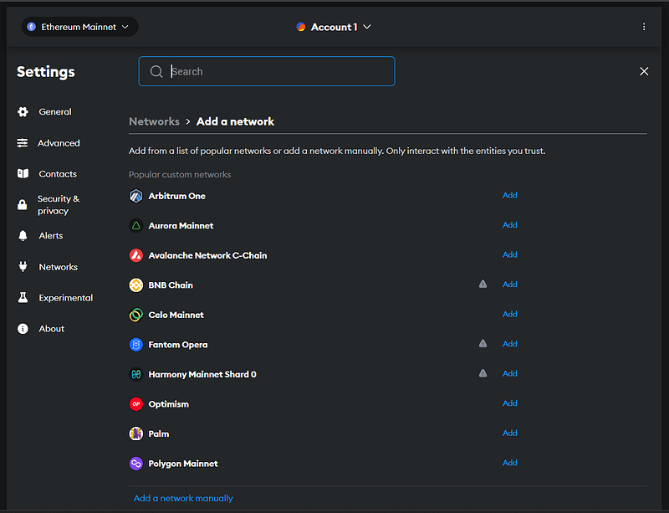This screenshot has height=513, width=669.
Task: Click the Polygon Mainnet purple logo
Action: [136, 464]
